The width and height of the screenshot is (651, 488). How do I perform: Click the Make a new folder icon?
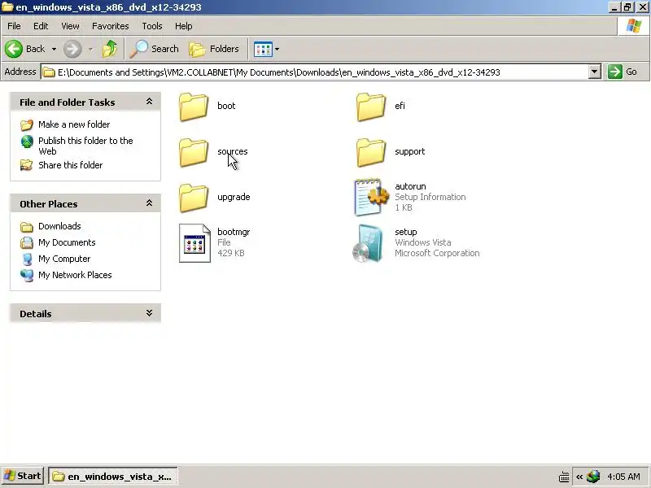point(27,124)
